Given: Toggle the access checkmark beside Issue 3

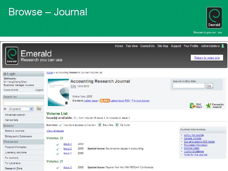Looking at the screenshot, I should click(58, 144).
